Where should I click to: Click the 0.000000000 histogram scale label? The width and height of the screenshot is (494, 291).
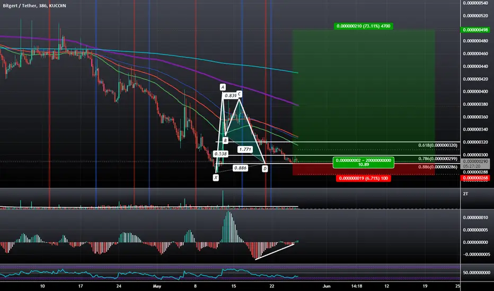[x=475, y=242]
